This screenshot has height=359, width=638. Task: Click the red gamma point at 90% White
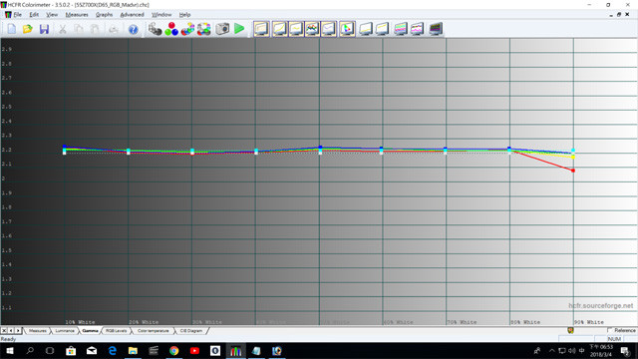[573, 171]
